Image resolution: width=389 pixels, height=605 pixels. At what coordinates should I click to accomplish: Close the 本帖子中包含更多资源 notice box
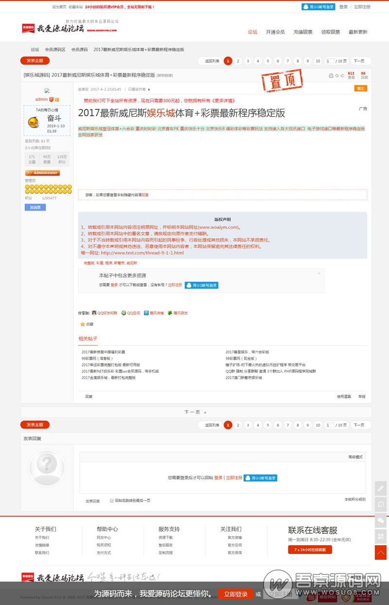click(x=319, y=274)
